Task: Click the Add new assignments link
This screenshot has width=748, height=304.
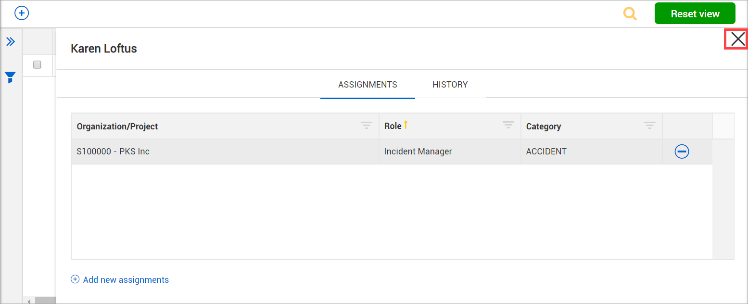Action: click(x=126, y=280)
